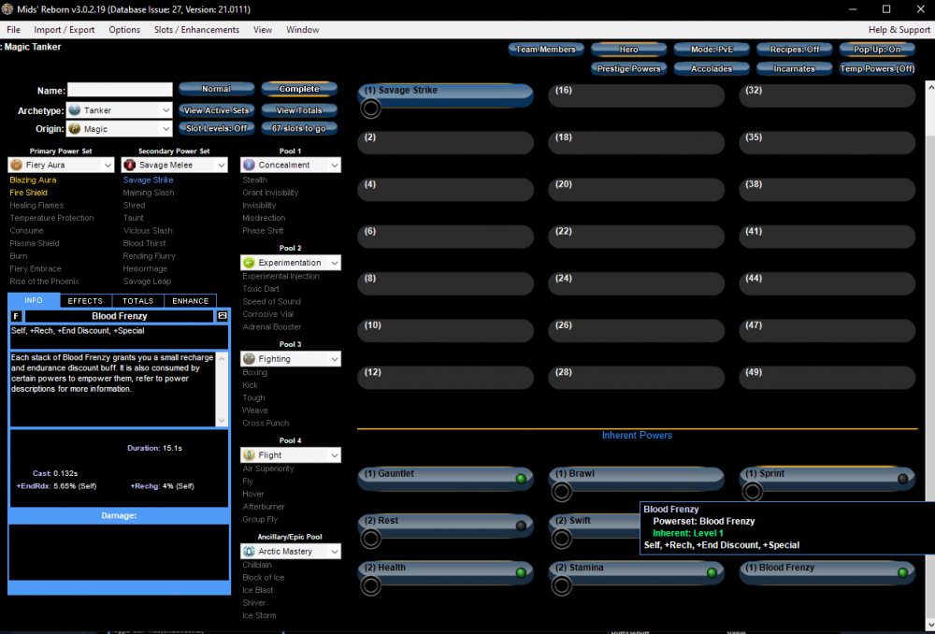
Task: Switch to the Totals tab
Action: [x=137, y=301]
